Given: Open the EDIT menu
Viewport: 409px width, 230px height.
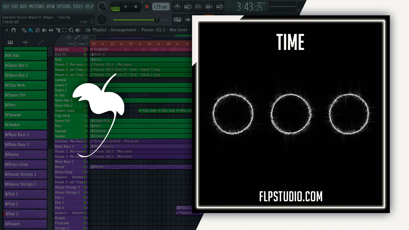Looking at the screenshot, I should click(15, 6).
